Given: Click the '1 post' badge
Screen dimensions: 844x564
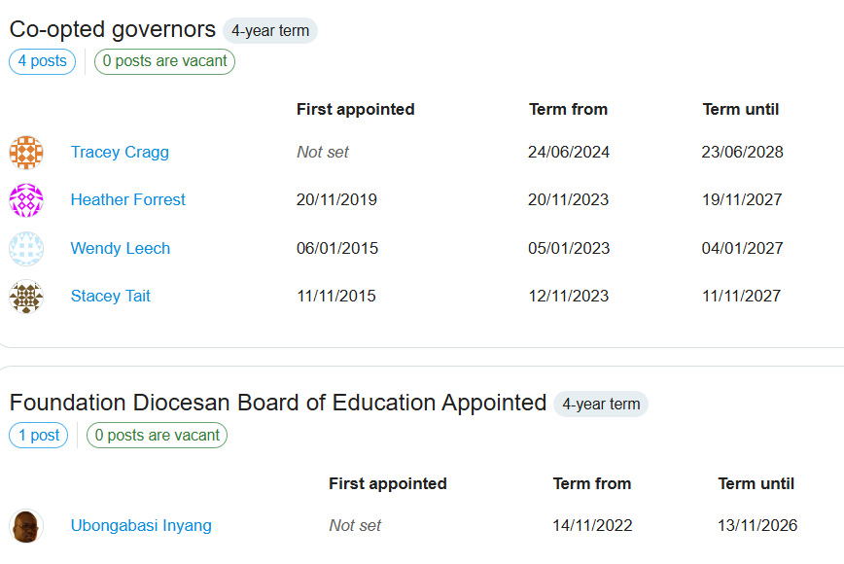Looking at the screenshot, I should pos(39,436).
